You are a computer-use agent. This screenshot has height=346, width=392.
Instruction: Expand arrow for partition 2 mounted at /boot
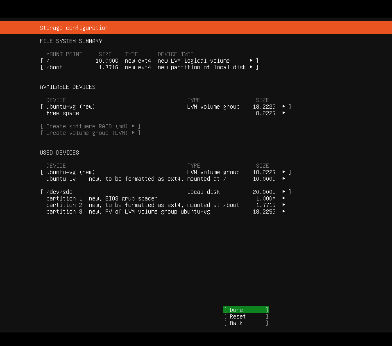tap(284, 205)
